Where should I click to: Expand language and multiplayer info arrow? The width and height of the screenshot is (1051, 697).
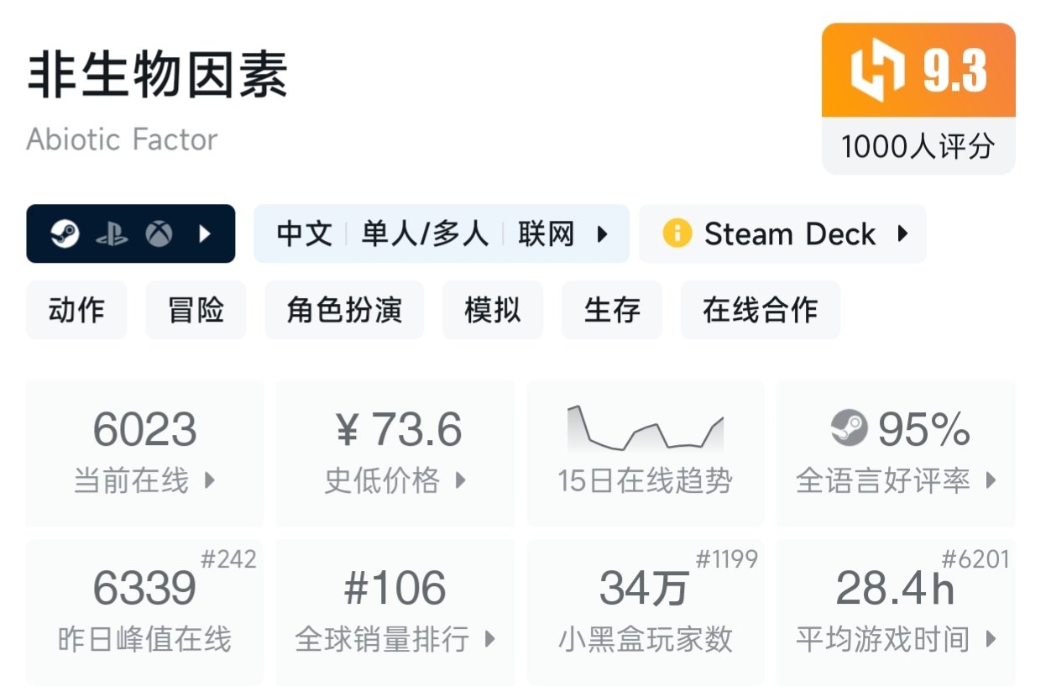click(602, 233)
